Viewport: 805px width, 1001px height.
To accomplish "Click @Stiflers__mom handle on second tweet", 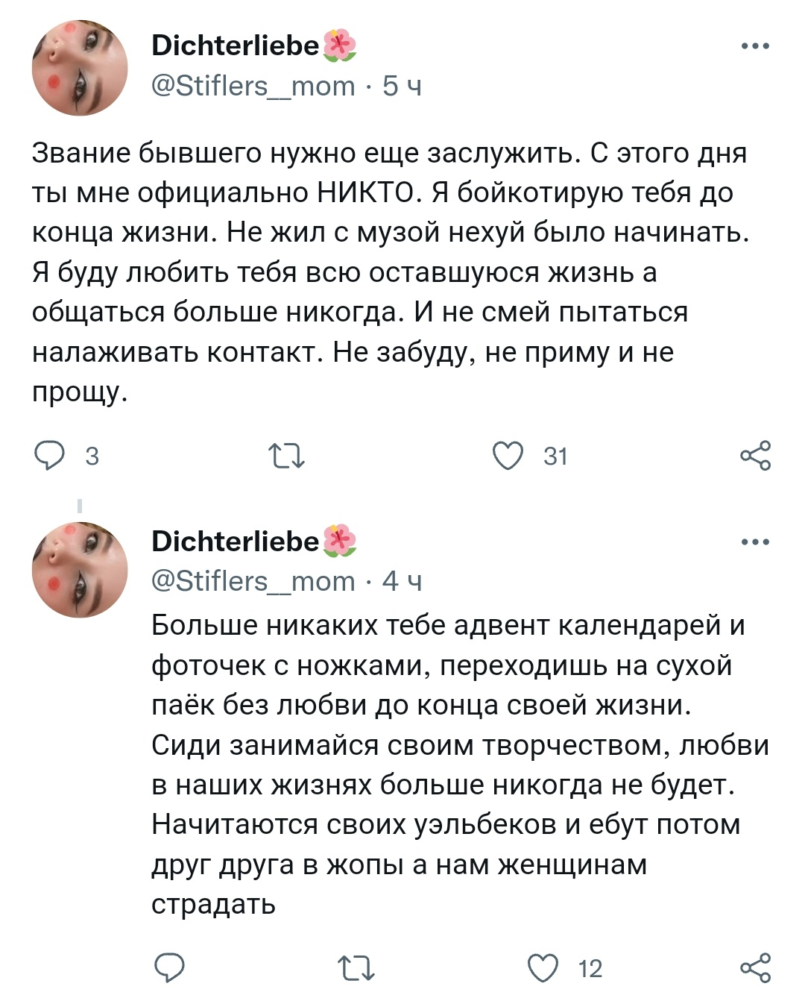I will pyautogui.click(x=253, y=580).
